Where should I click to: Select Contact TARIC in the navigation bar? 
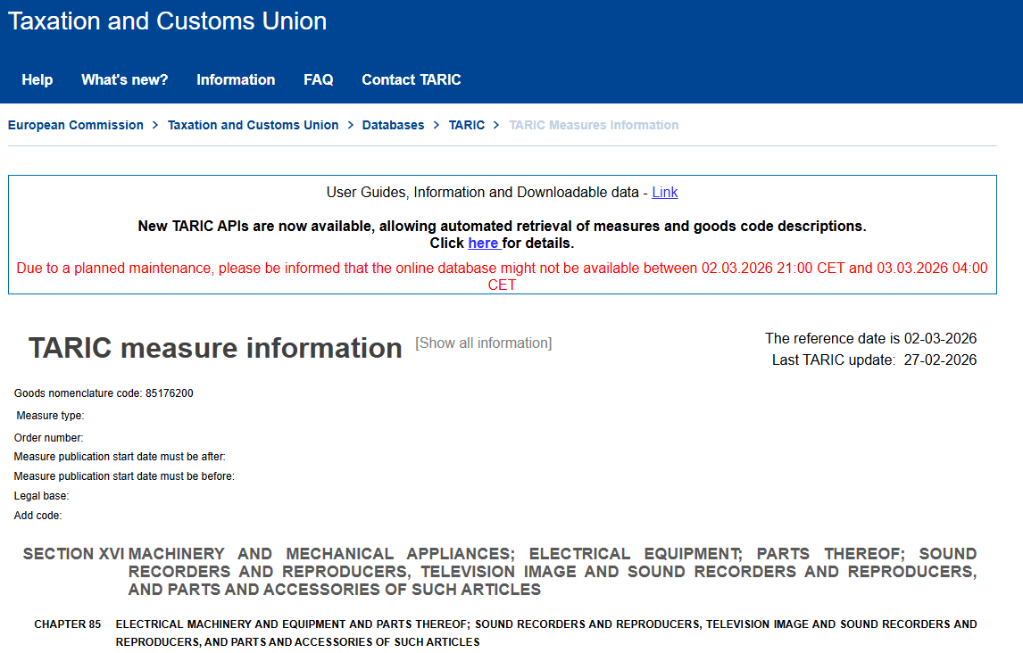pos(411,79)
